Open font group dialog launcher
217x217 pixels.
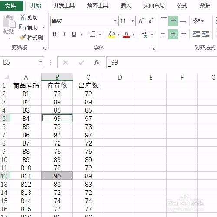[153, 48]
